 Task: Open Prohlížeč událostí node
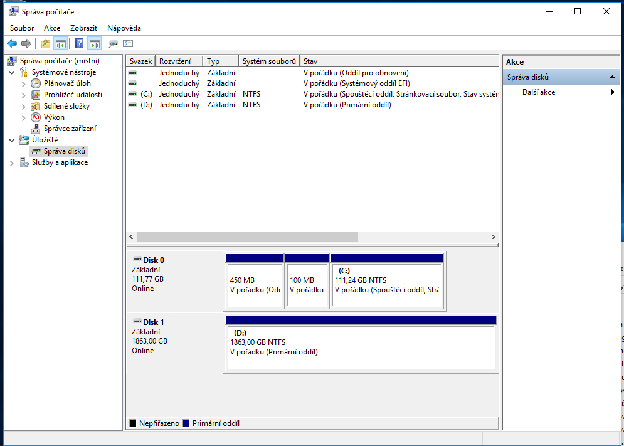click(x=73, y=95)
